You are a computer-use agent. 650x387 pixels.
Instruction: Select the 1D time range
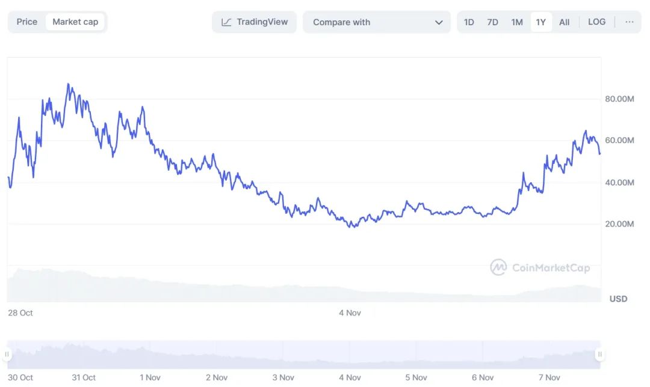pos(469,22)
